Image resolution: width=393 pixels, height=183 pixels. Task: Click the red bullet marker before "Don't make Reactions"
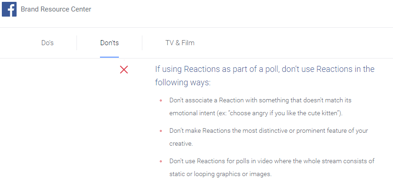tap(161, 131)
